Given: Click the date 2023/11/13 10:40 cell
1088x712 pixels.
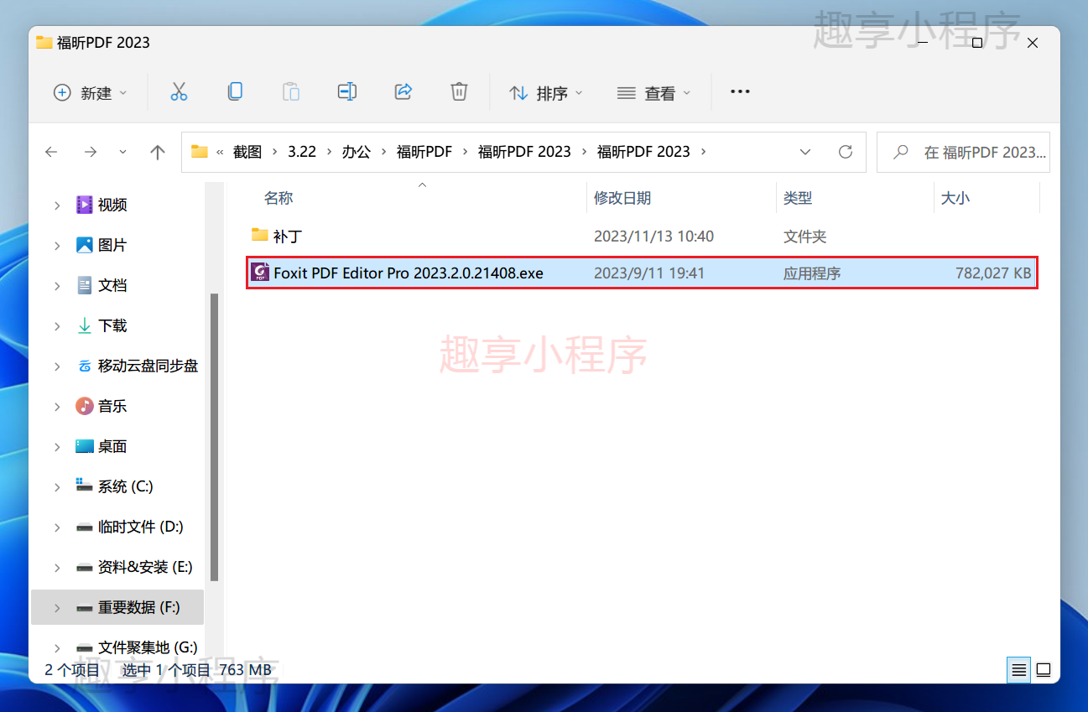Looking at the screenshot, I should click(x=653, y=236).
